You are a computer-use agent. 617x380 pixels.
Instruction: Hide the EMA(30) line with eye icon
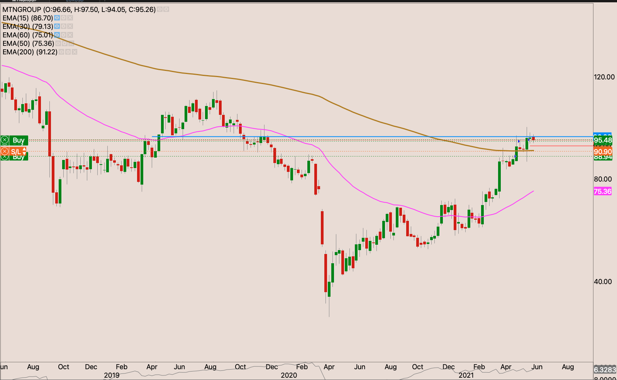point(57,26)
